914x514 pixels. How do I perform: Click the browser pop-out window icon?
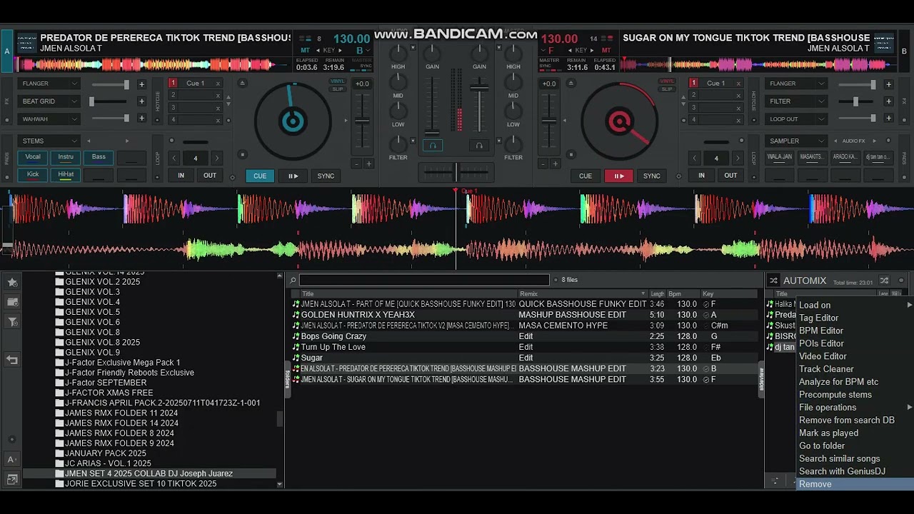[12, 480]
